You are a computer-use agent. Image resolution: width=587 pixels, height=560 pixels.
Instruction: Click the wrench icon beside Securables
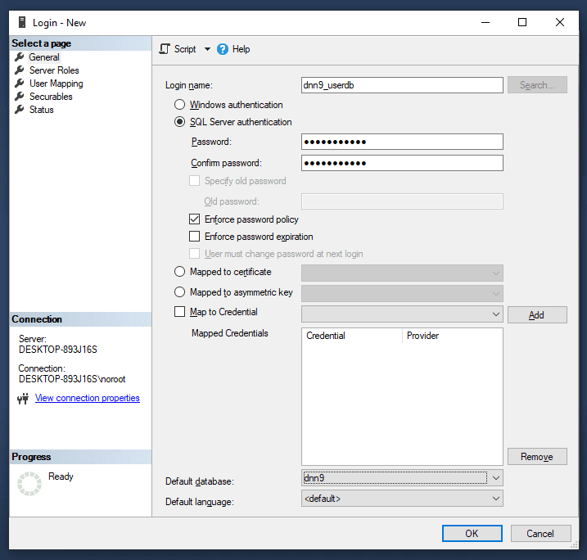[20, 97]
